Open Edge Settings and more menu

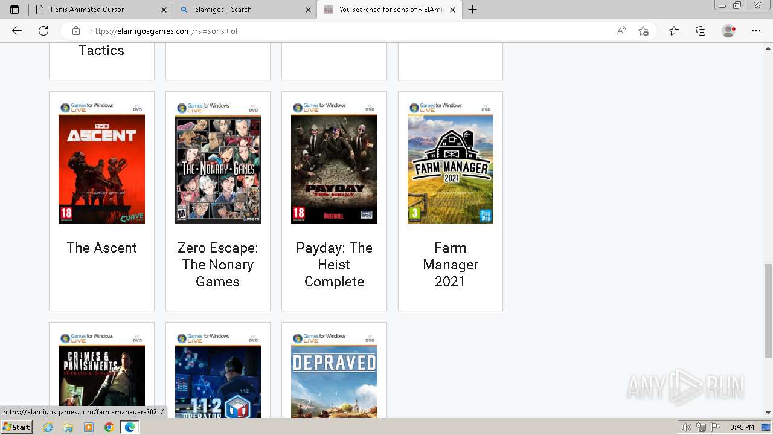pos(756,31)
